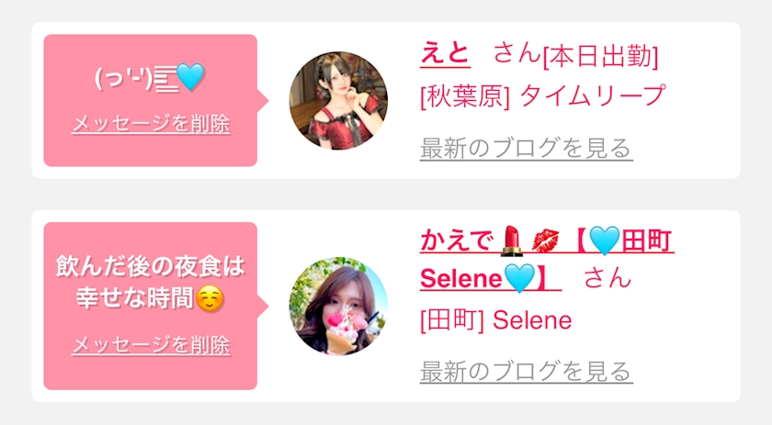This screenshot has height=425, width=772.
Task: Click the [秋葉原] タイムリープ shop label
Action: point(542,95)
